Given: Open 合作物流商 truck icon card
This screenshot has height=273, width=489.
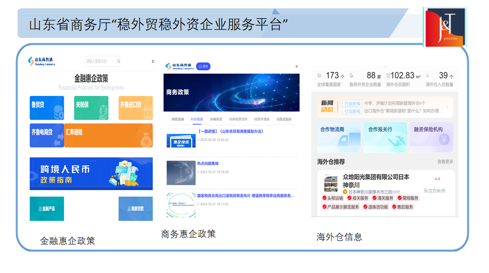Looking at the screenshot, I should [338, 137].
